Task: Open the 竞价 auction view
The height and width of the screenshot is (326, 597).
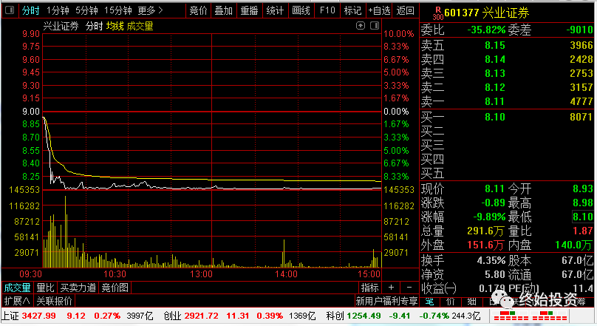Action: click(x=198, y=10)
